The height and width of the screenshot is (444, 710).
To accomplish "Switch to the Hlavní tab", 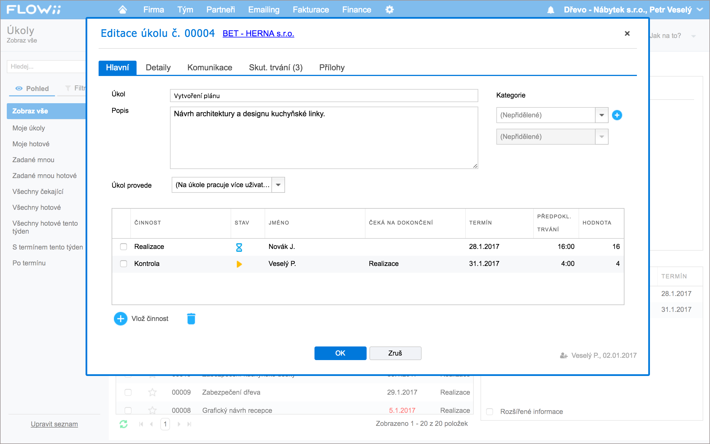I will pyautogui.click(x=117, y=67).
